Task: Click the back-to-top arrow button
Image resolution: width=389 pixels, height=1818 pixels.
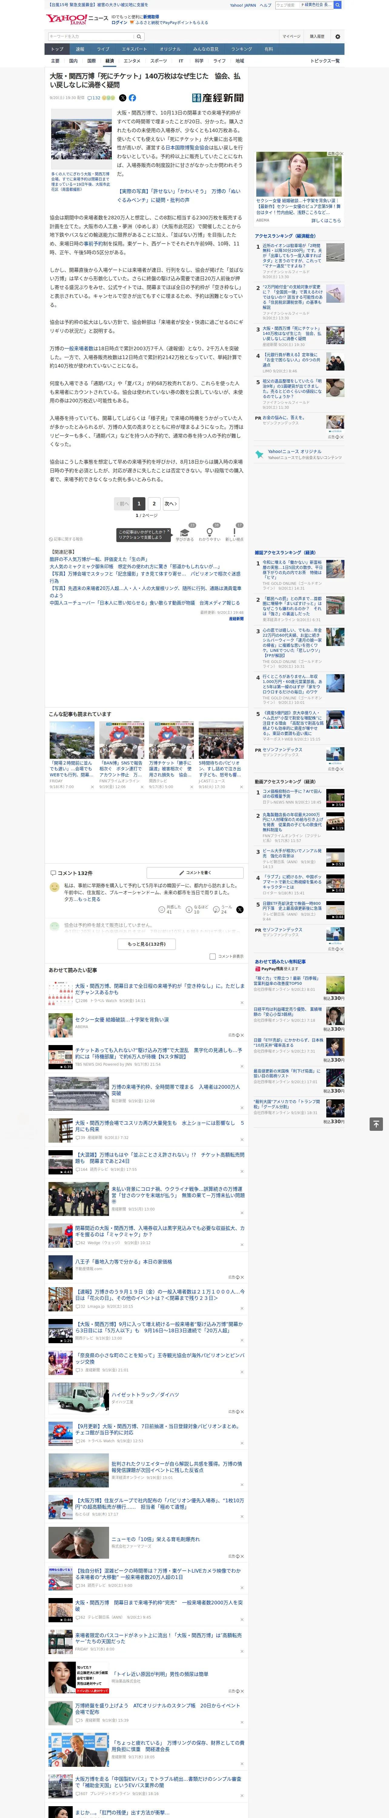Action: (376, 1124)
